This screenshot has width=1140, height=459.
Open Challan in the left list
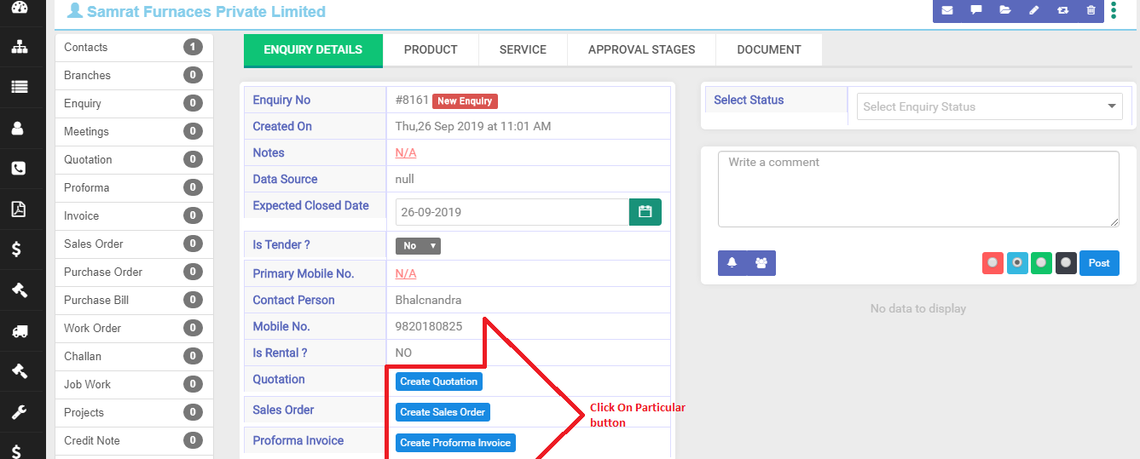click(x=134, y=357)
